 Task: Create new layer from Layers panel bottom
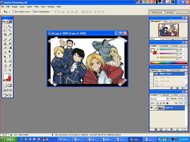coord(177,130)
